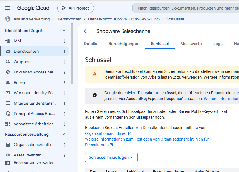Select Gruppen in the sidebar
Screen dimensions: 239x172
pos(35,62)
